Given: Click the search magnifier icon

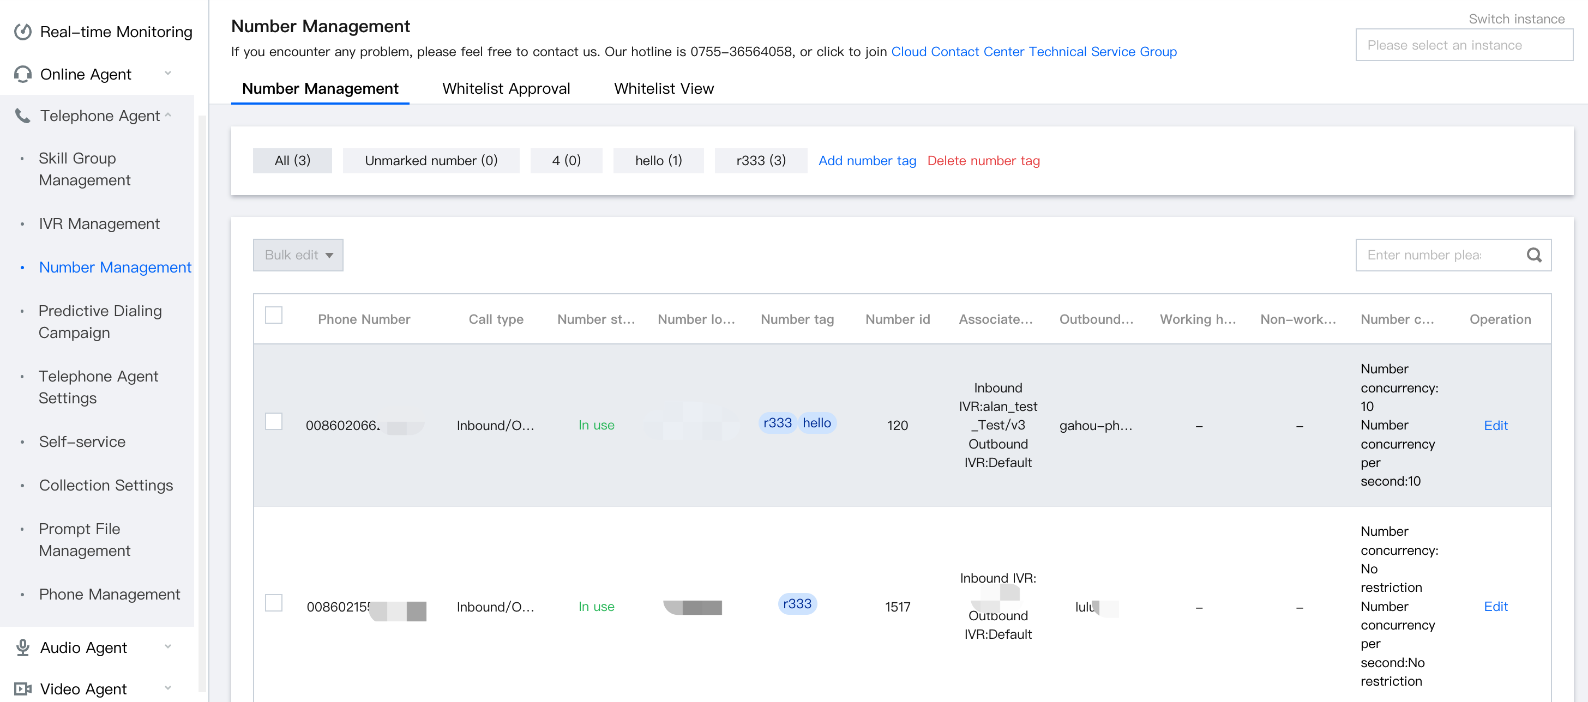Looking at the screenshot, I should pos(1534,255).
